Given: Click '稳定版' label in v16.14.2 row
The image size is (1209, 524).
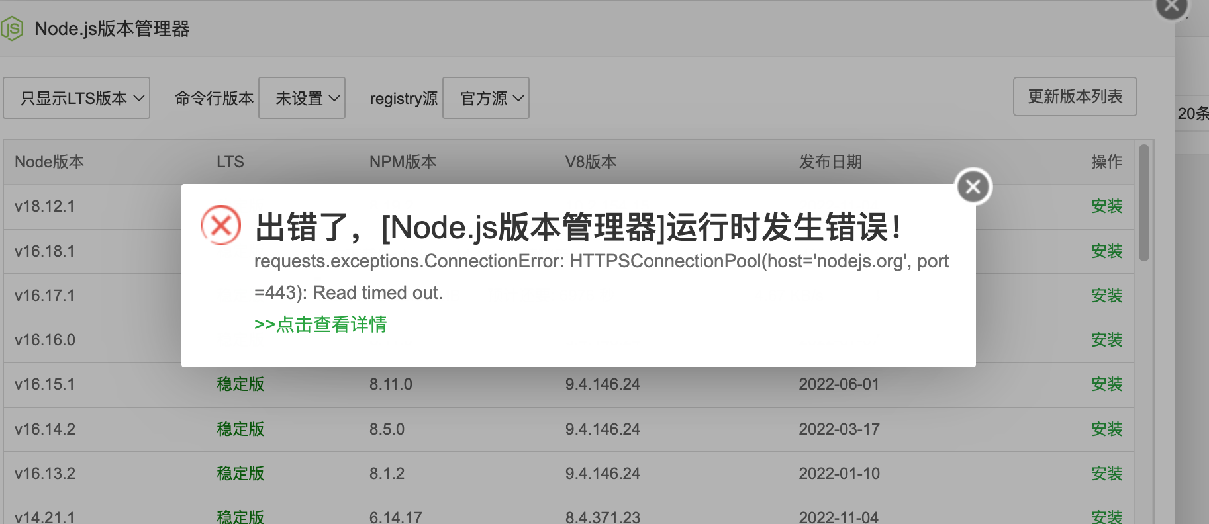Looking at the screenshot, I should (240, 429).
